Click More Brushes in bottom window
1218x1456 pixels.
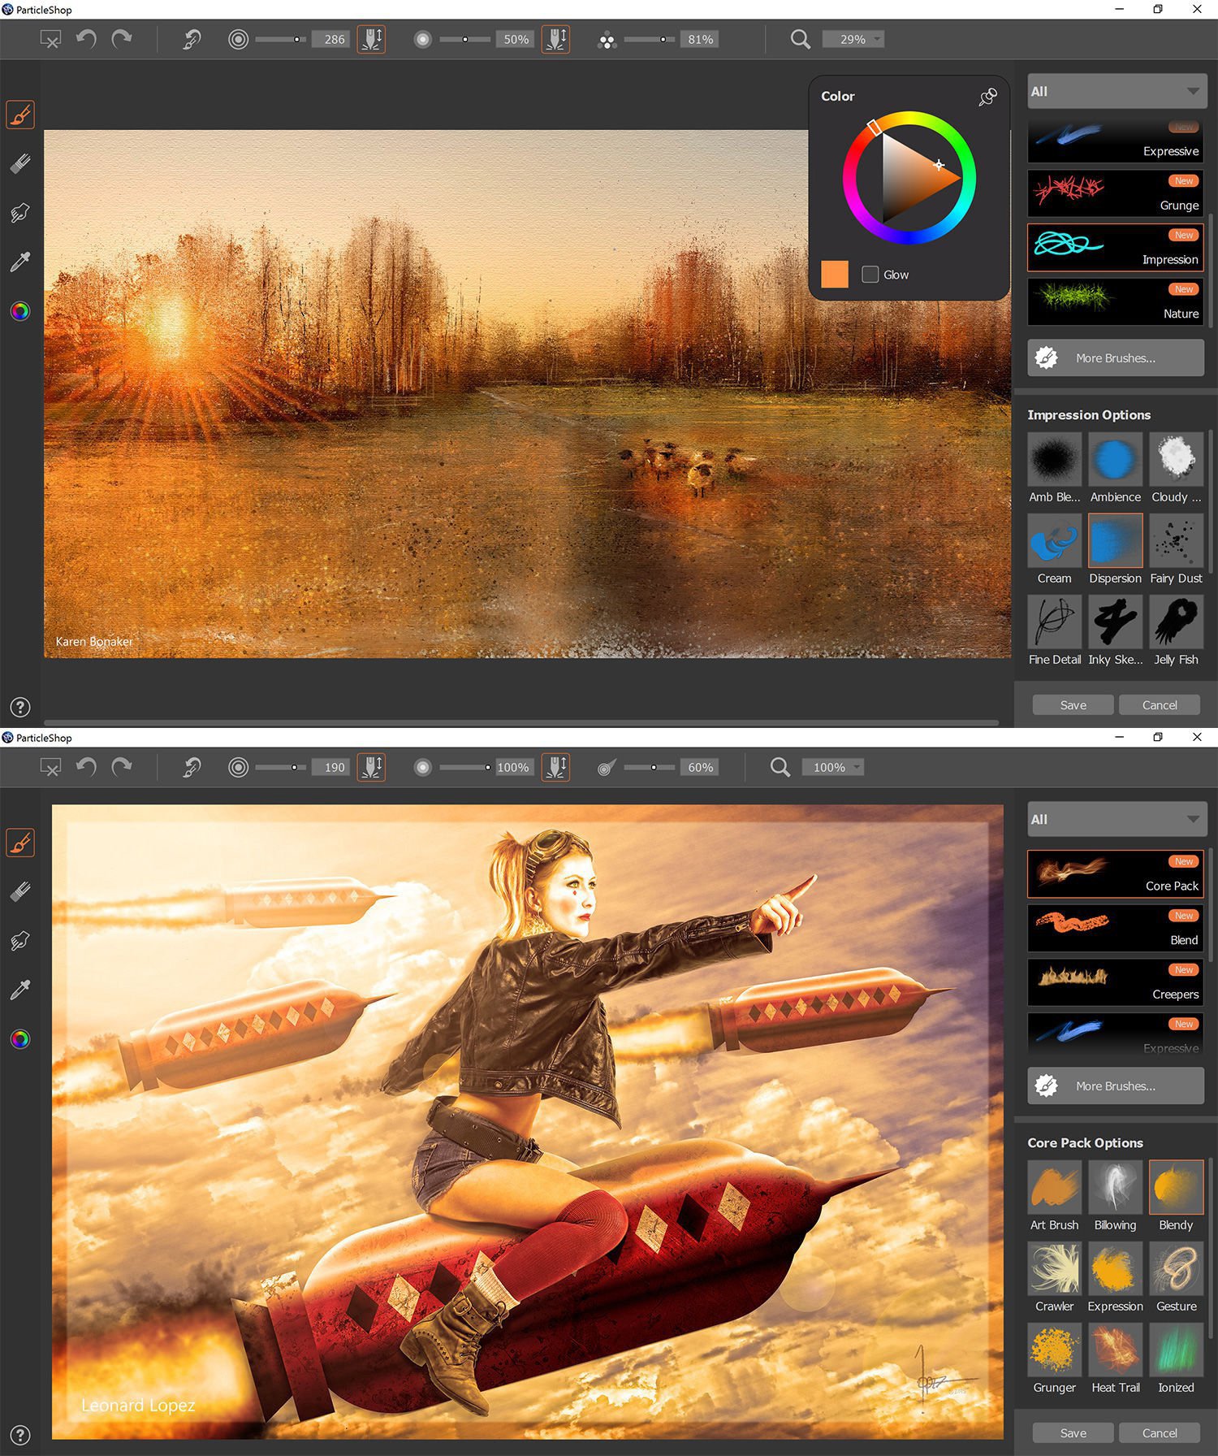point(1116,1086)
